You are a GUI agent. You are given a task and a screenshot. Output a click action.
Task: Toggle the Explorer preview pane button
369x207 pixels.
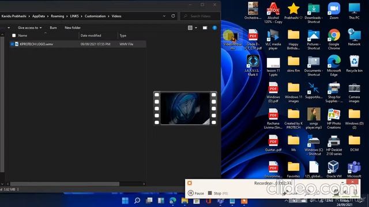click(205, 28)
